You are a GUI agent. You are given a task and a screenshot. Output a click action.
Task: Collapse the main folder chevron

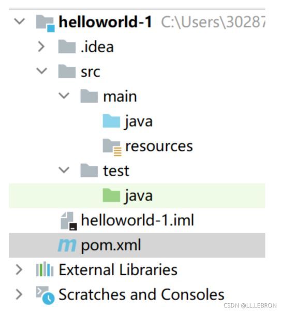(x=64, y=95)
